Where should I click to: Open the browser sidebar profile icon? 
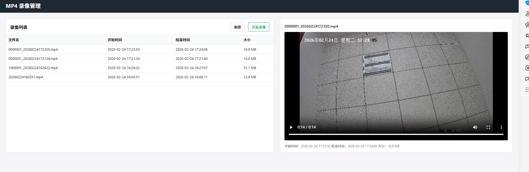[527, 14]
